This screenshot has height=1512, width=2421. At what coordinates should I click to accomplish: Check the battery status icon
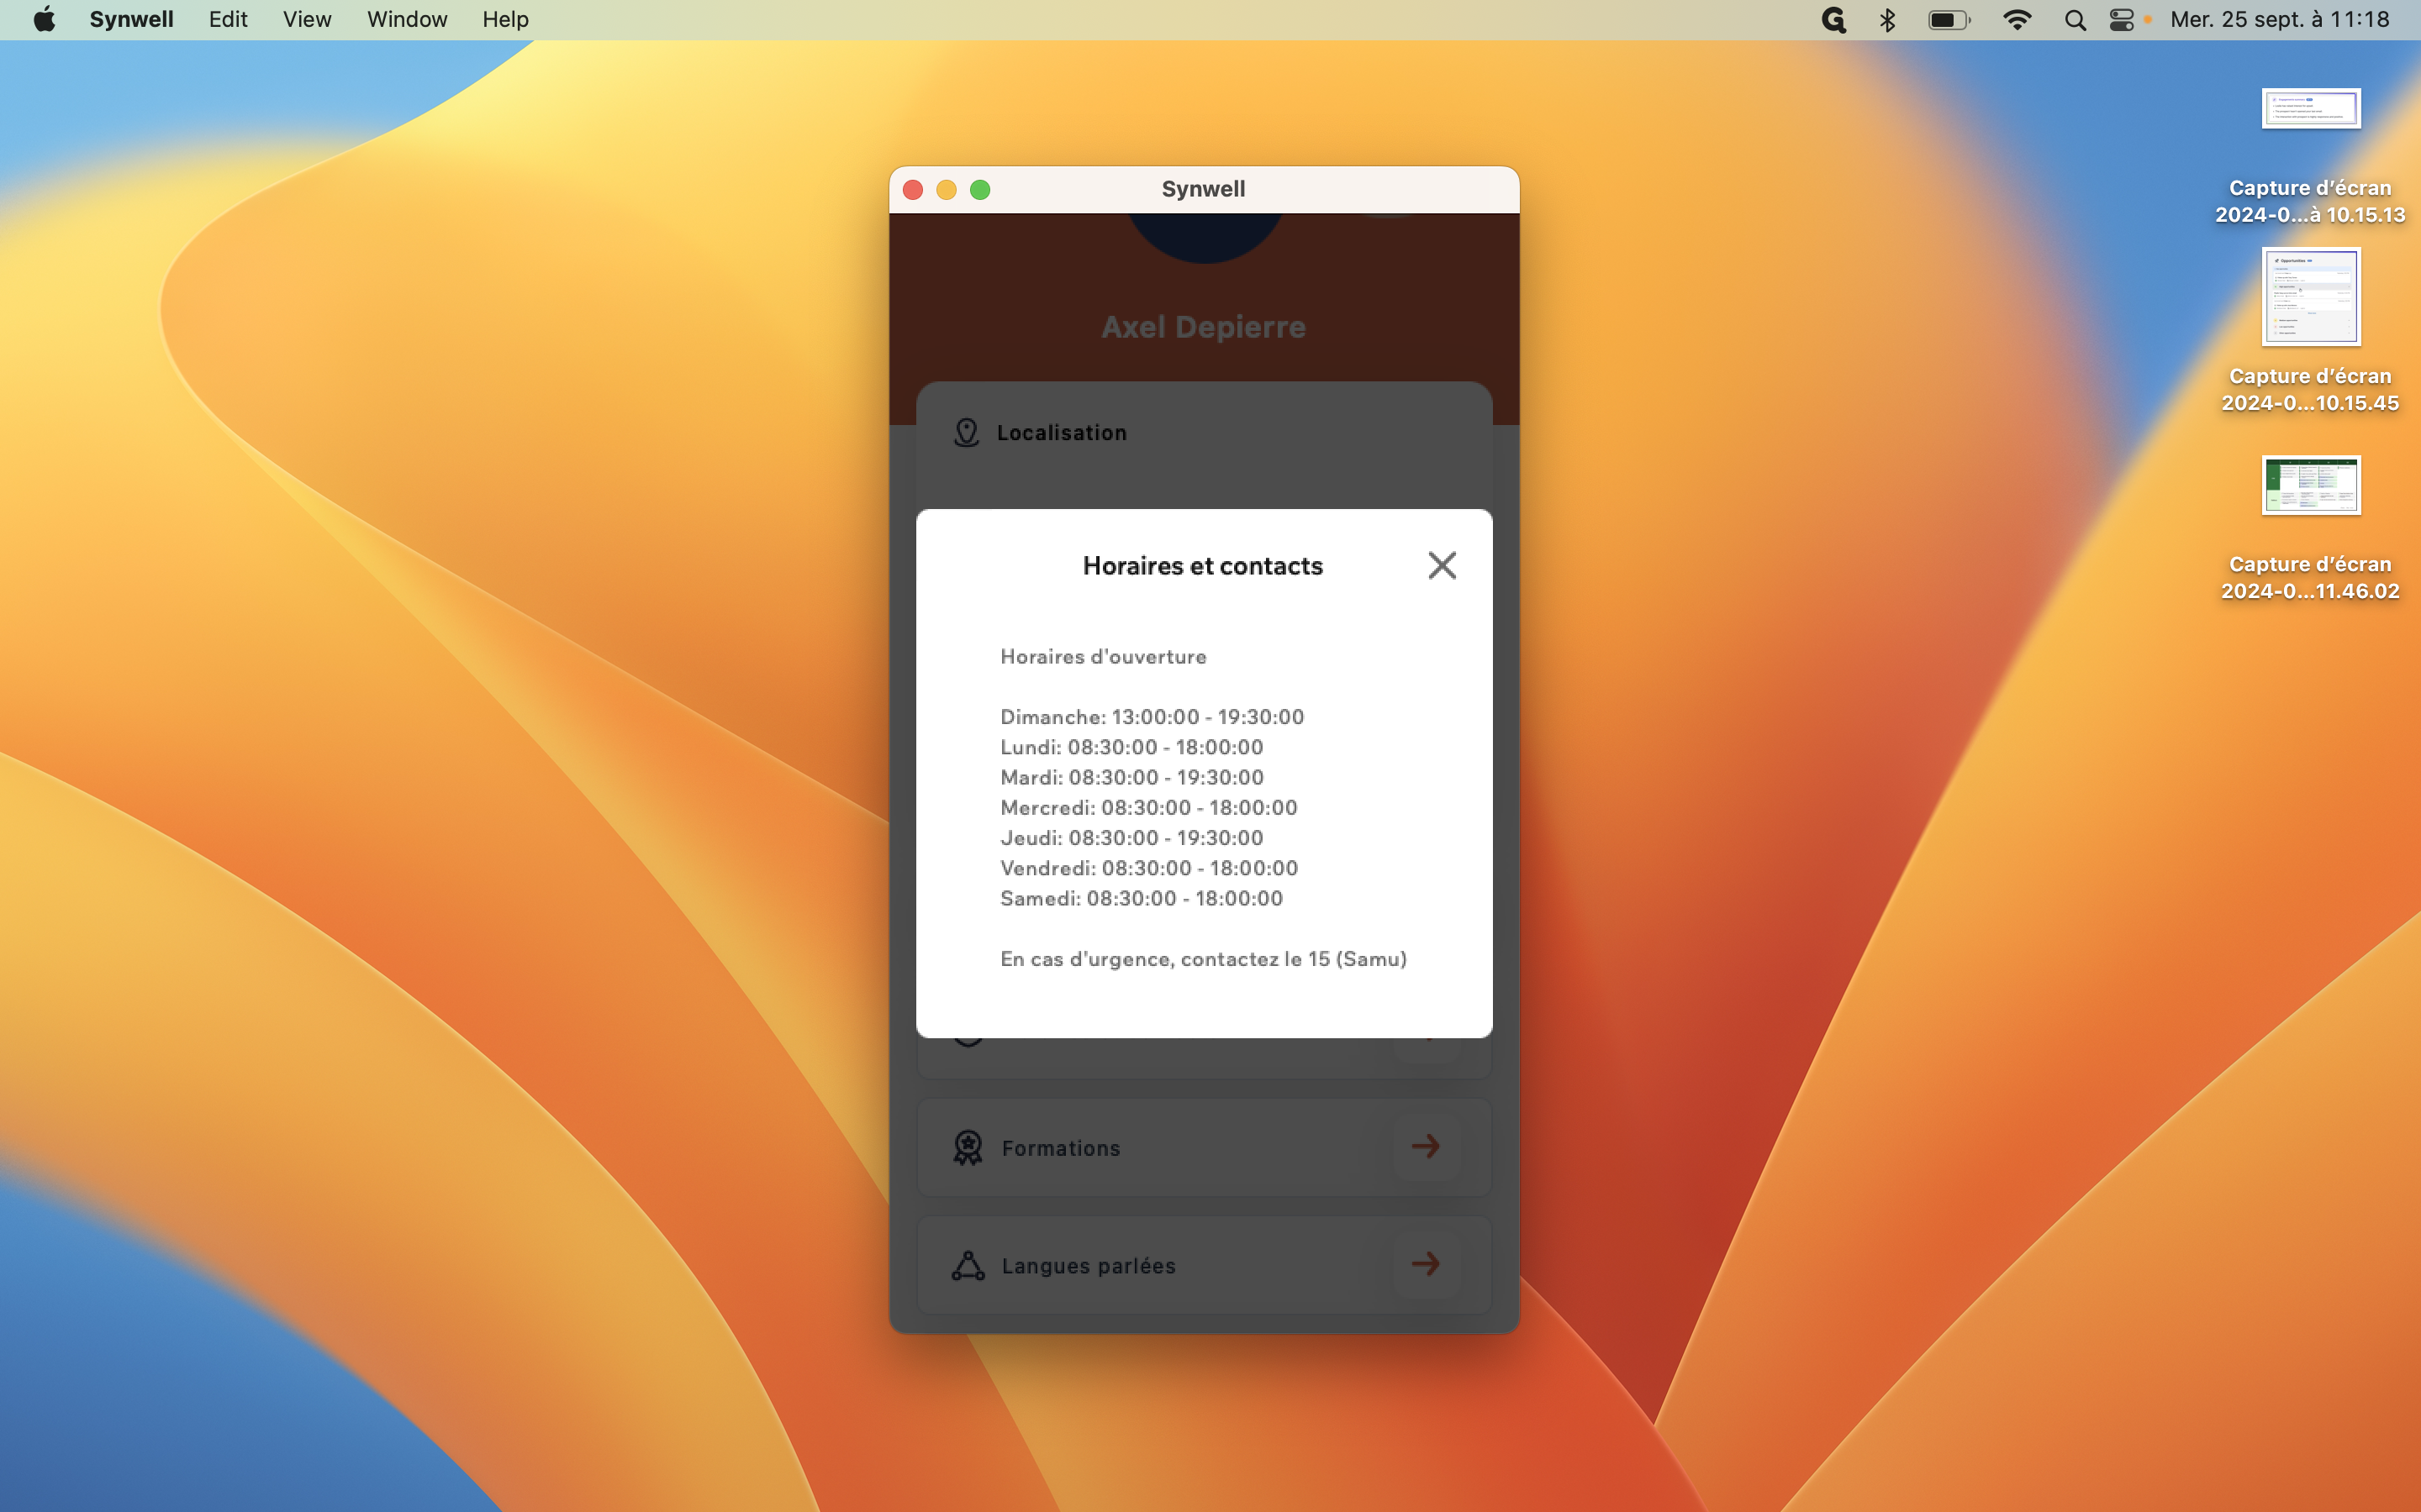[1949, 19]
